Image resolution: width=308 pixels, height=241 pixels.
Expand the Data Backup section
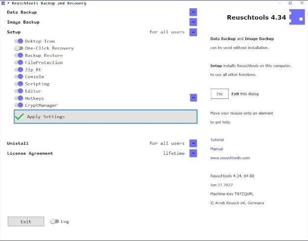(x=193, y=12)
